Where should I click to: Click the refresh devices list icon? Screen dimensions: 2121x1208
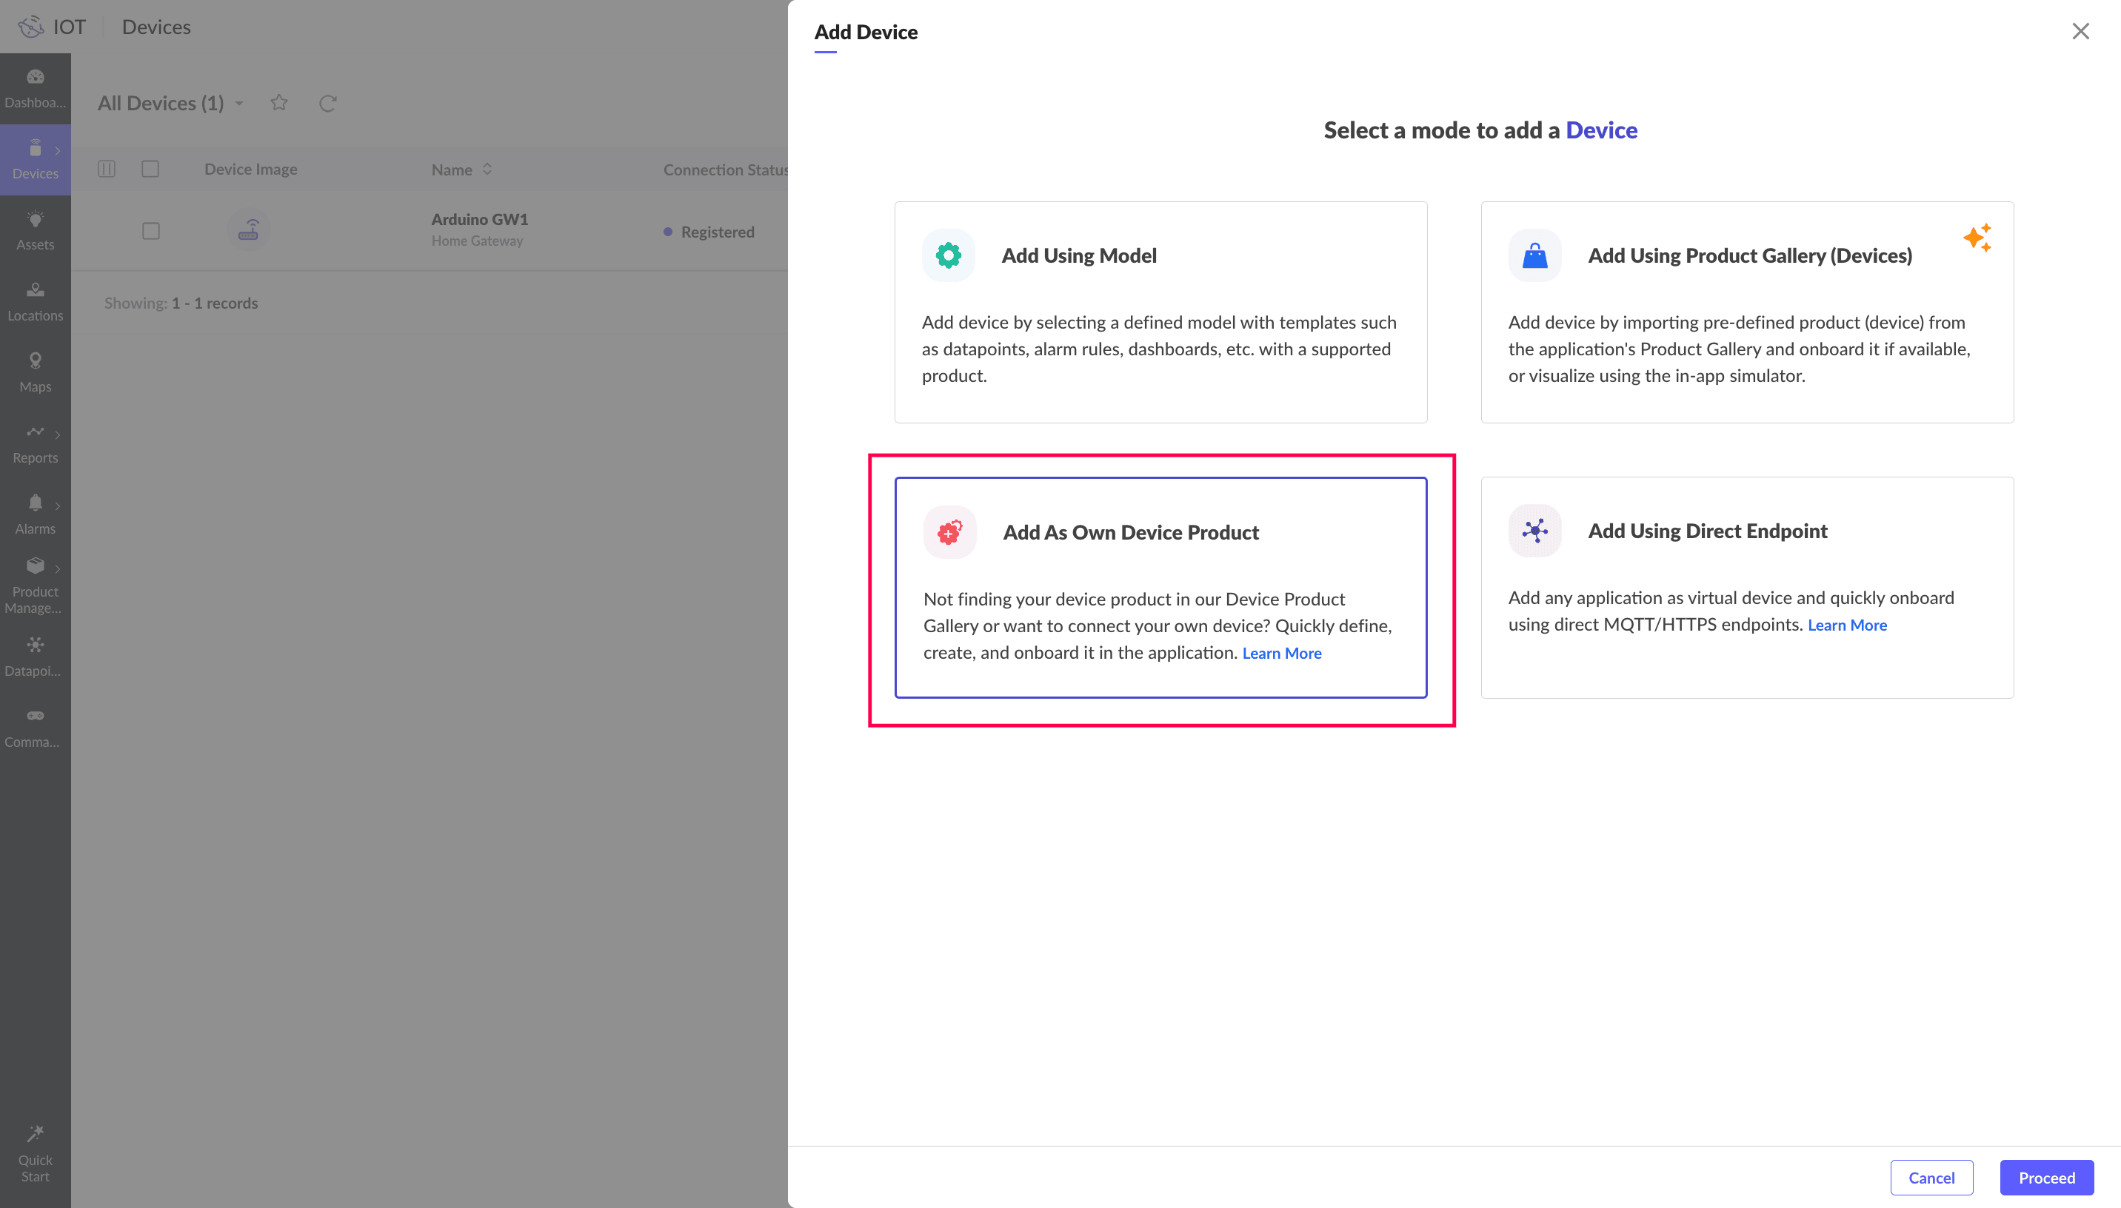click(x=328, y=103)
